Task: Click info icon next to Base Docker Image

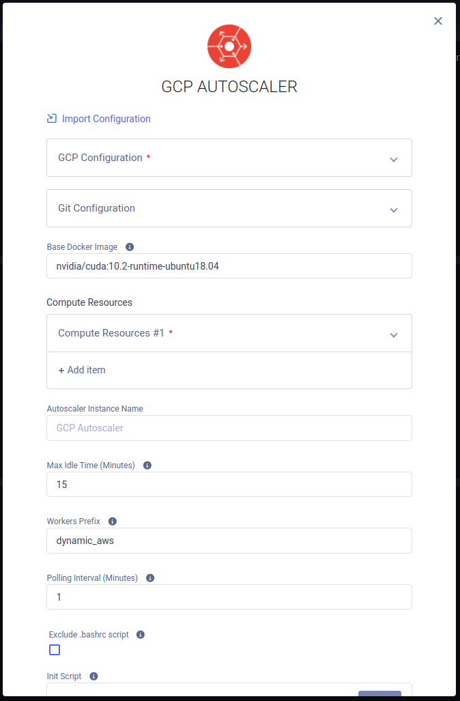Action: click(x=130, y=247)
